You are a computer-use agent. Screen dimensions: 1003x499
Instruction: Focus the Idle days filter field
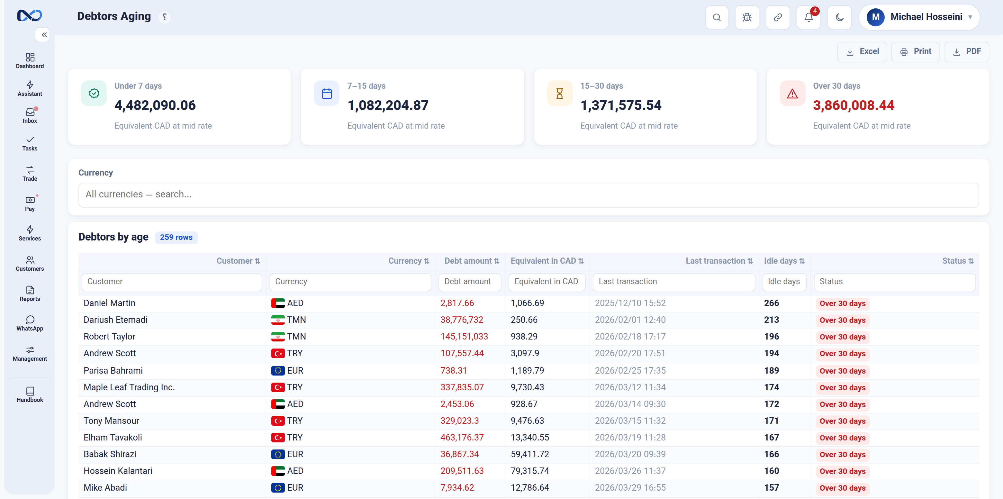784,282
